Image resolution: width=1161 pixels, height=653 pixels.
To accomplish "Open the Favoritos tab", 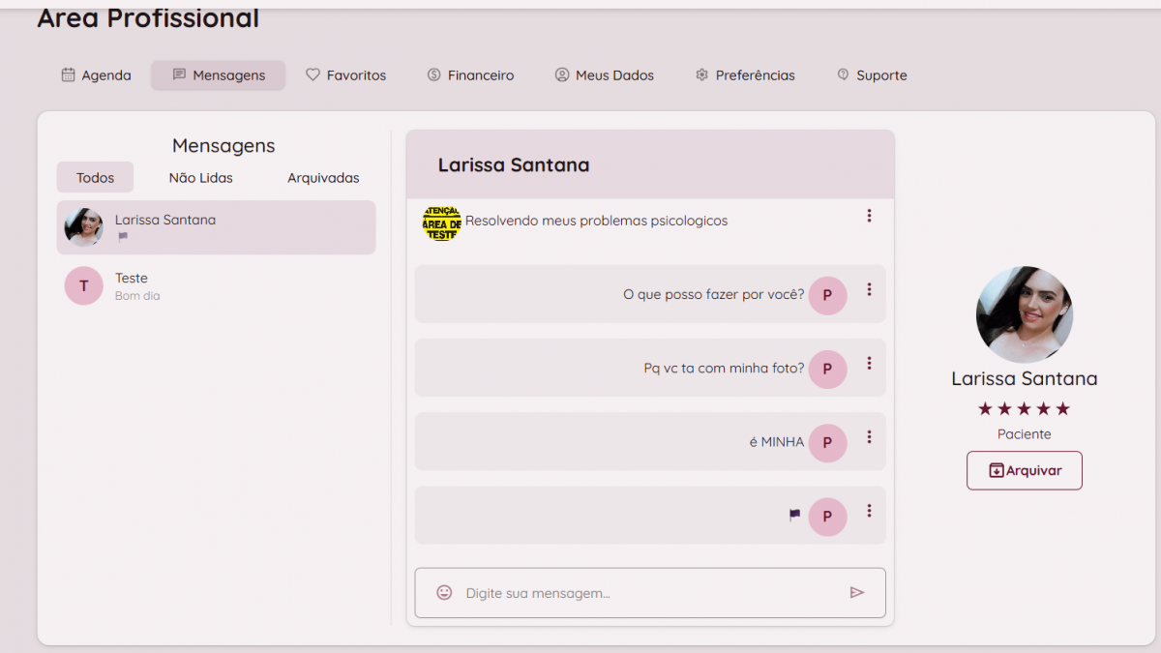I will point(346,75).
